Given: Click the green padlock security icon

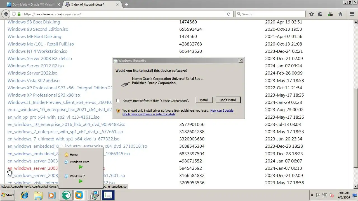Looking at the screenshot, I should coord(19,14).
